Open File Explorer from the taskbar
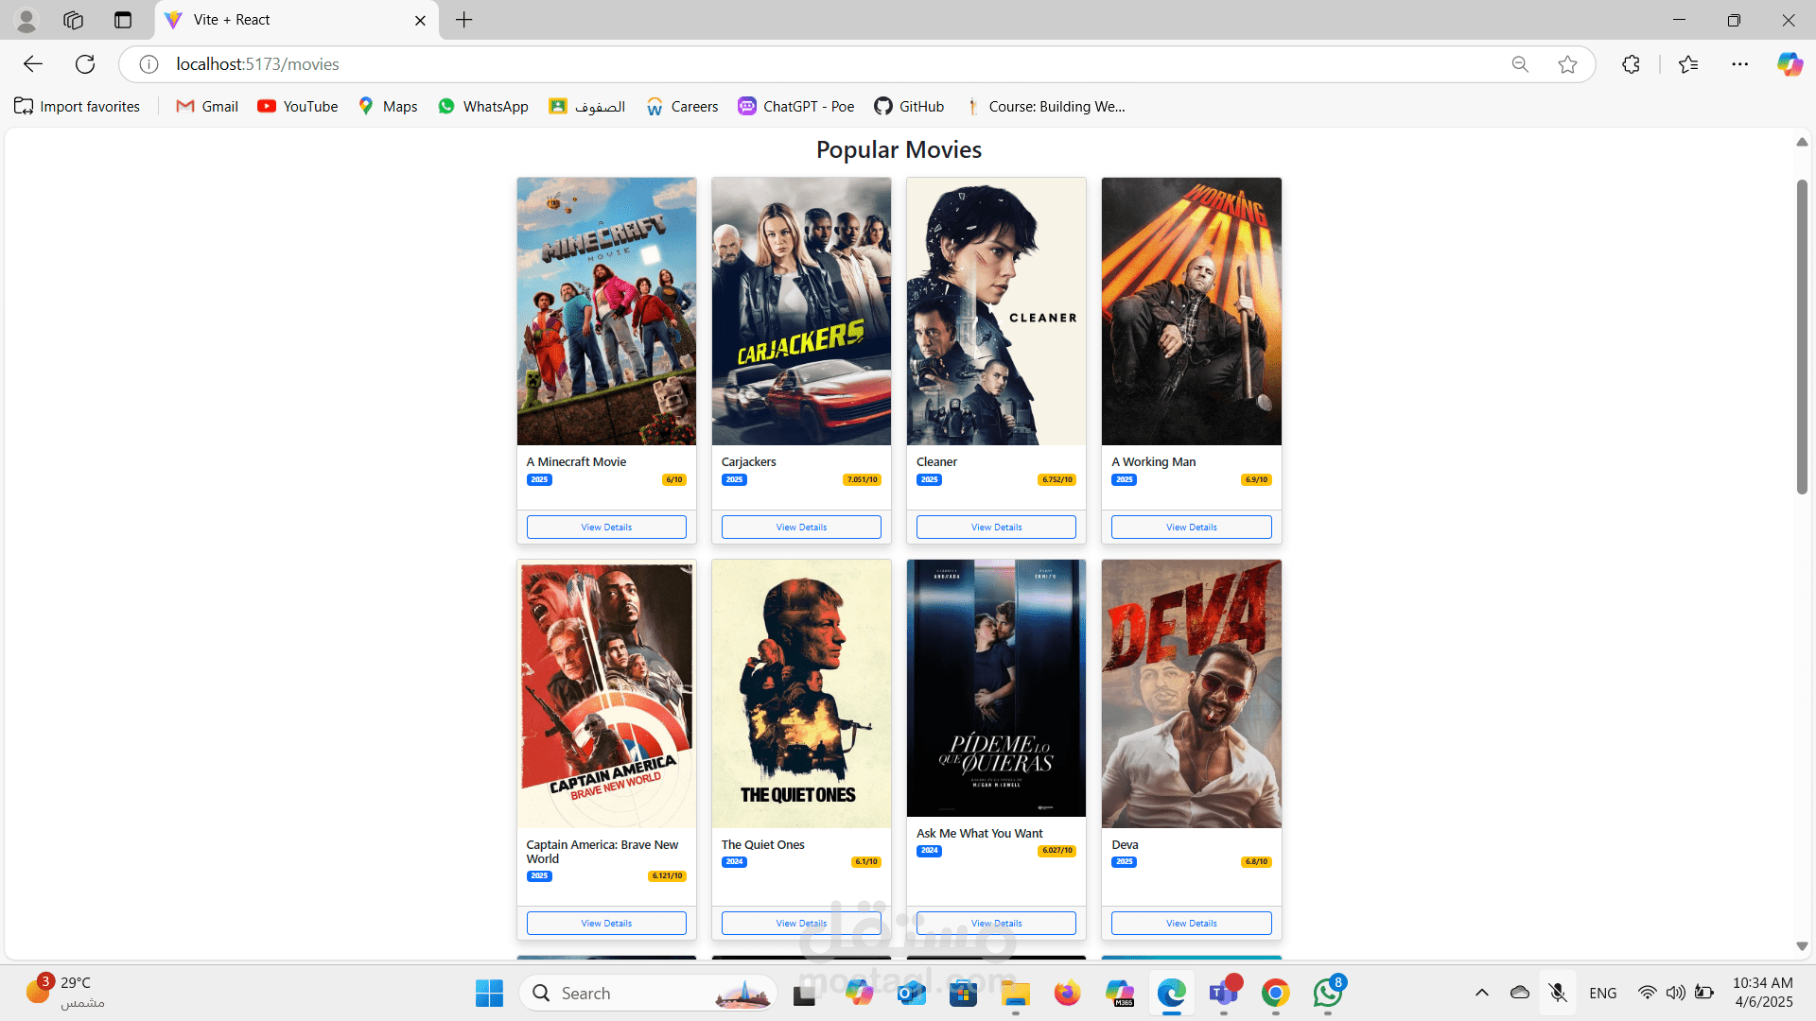Viewport: 1816px width, 1021px height. pyautogui.click(x=1015, y=994)
